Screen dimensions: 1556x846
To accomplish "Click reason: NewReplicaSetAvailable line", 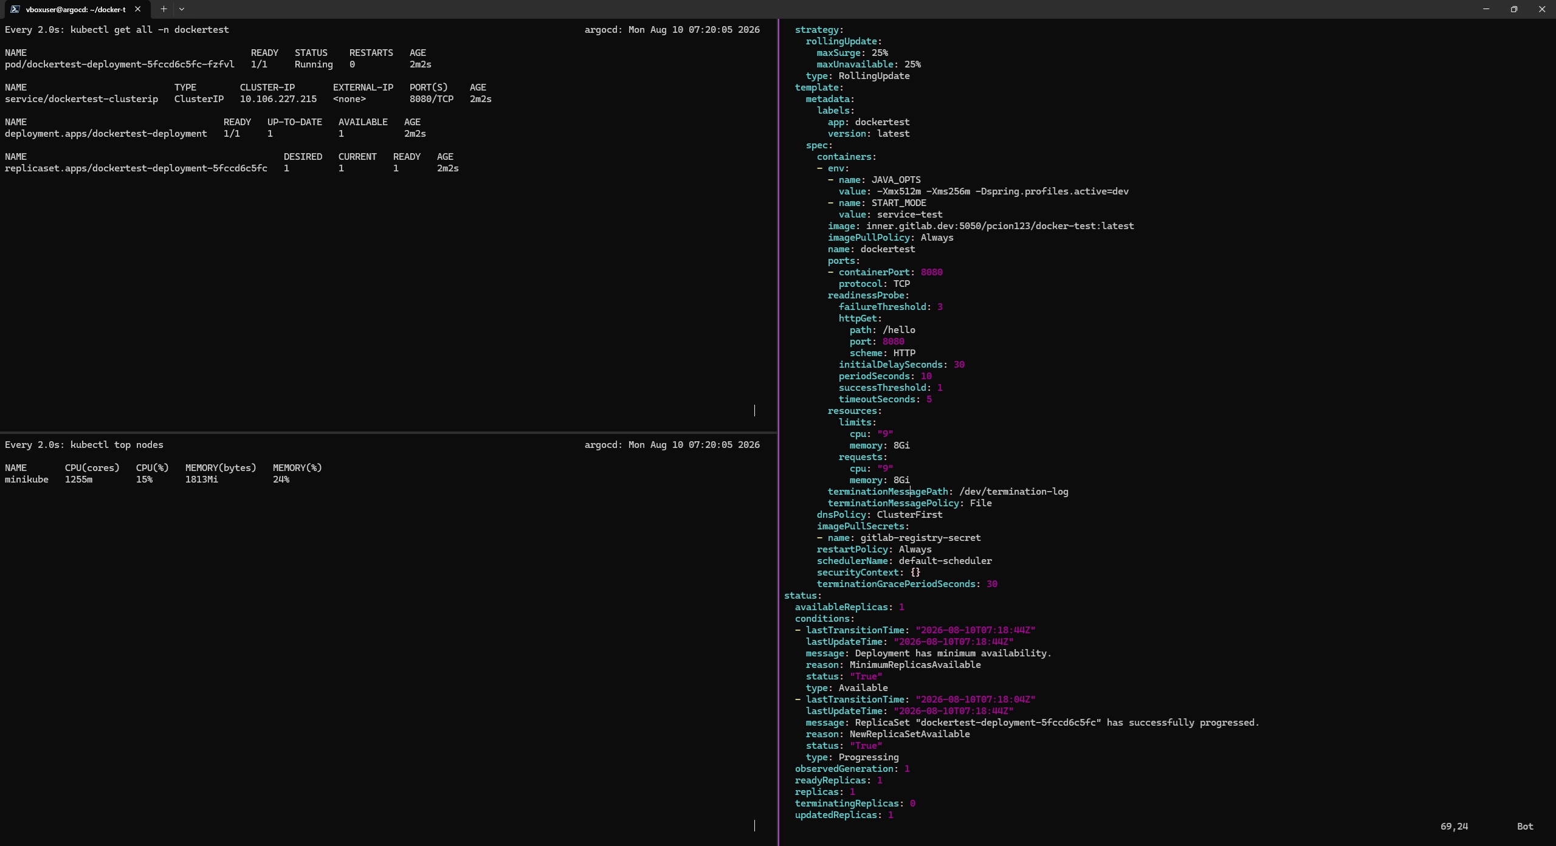I will pyautogui.click(x=888, y=734).
